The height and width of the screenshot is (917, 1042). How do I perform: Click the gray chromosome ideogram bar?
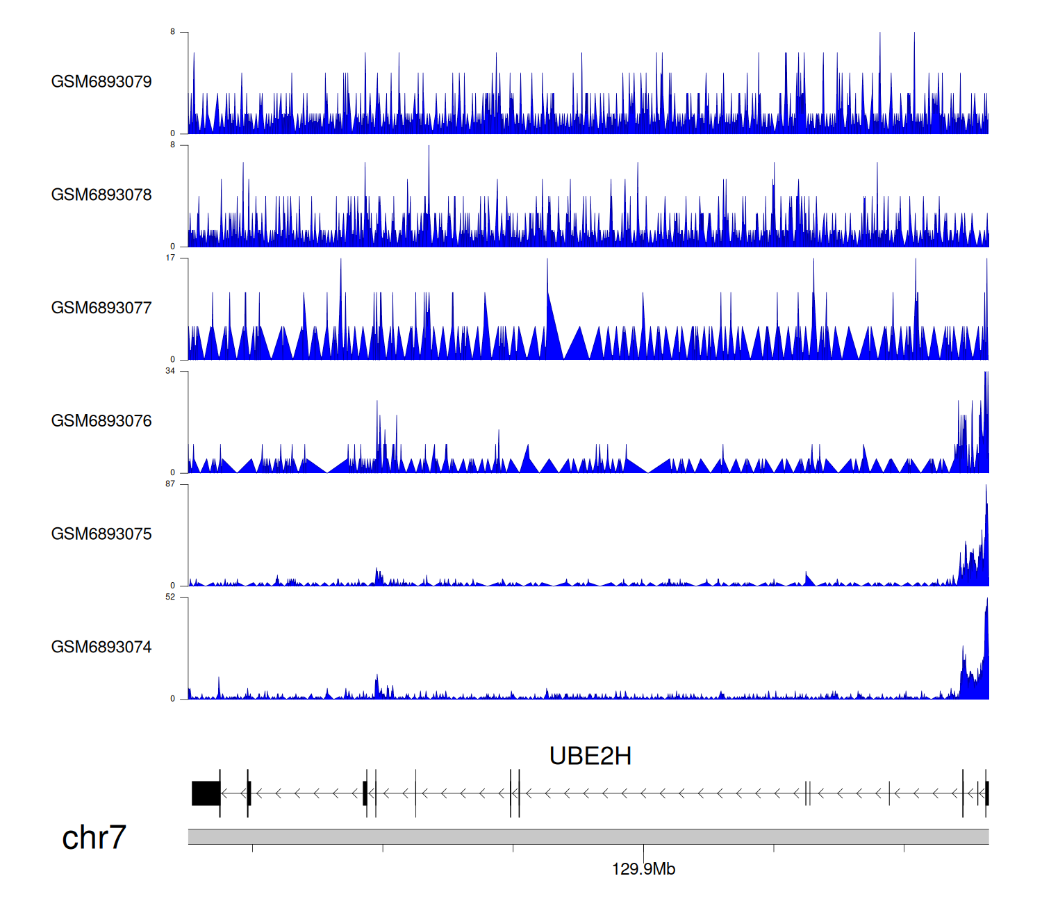click(588, 836)
